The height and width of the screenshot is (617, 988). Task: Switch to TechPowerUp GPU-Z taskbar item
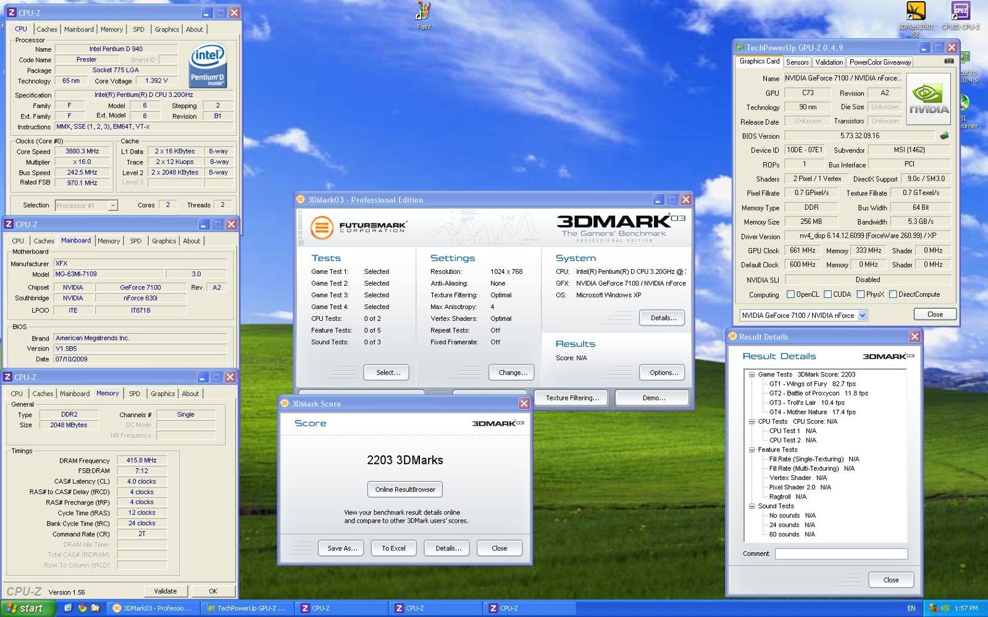click(x=246, y=608)
